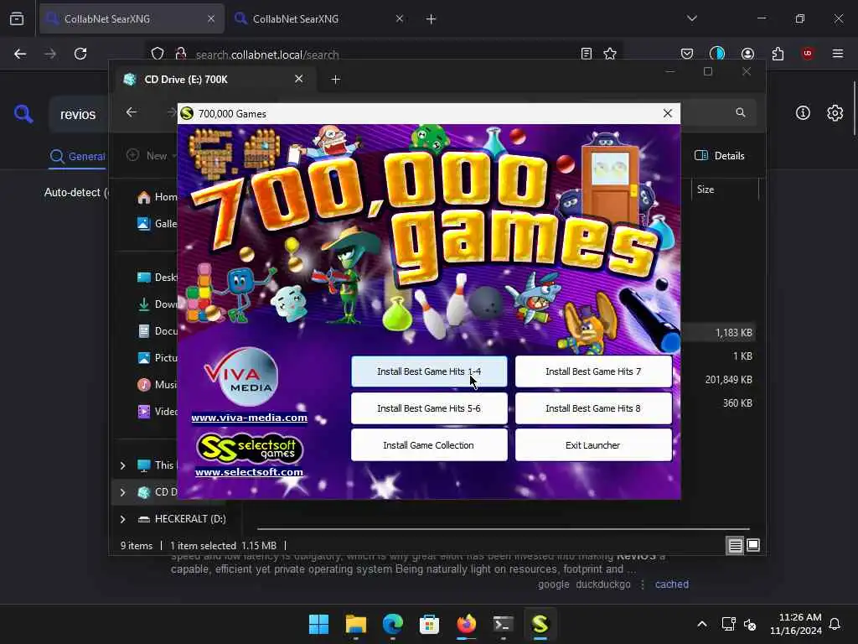Open File Explorer from taskbar
858x644 pixels.
(x=355, y=624)
